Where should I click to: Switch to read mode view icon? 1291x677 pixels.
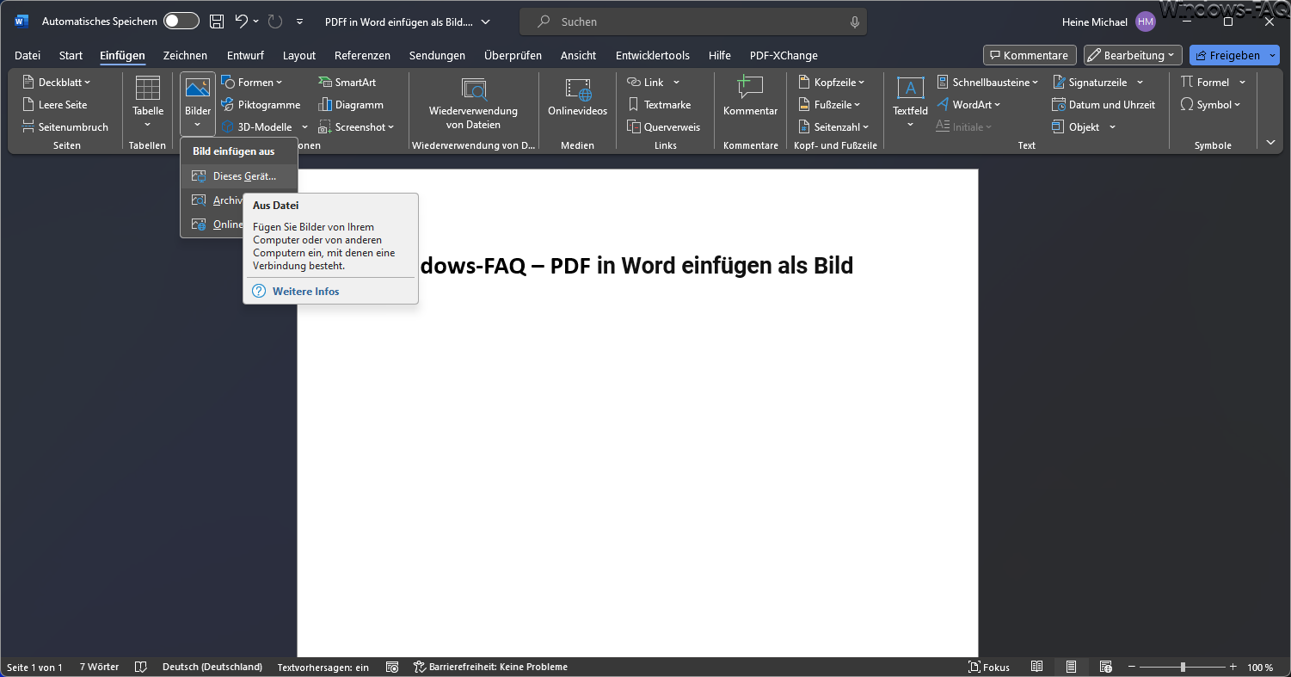pos(1037,667)
